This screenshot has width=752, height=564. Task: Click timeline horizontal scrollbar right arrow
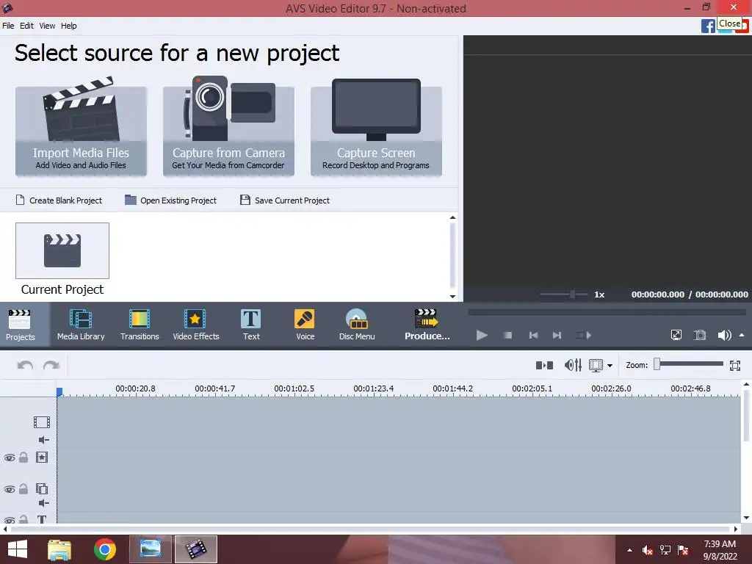736,529
